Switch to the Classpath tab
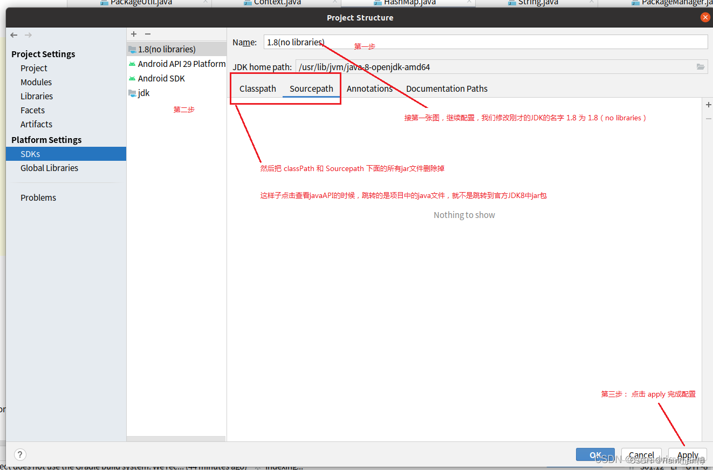The image size is (713, 470). pos(258,88)
